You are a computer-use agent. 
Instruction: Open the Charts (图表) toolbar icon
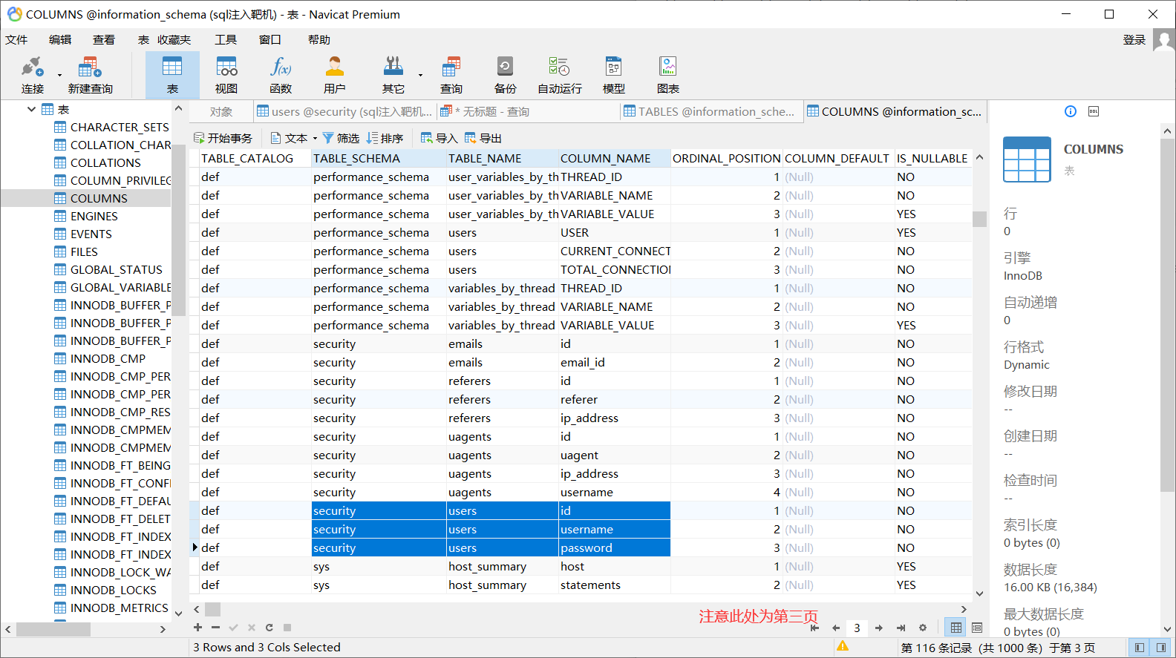[668, 74]
